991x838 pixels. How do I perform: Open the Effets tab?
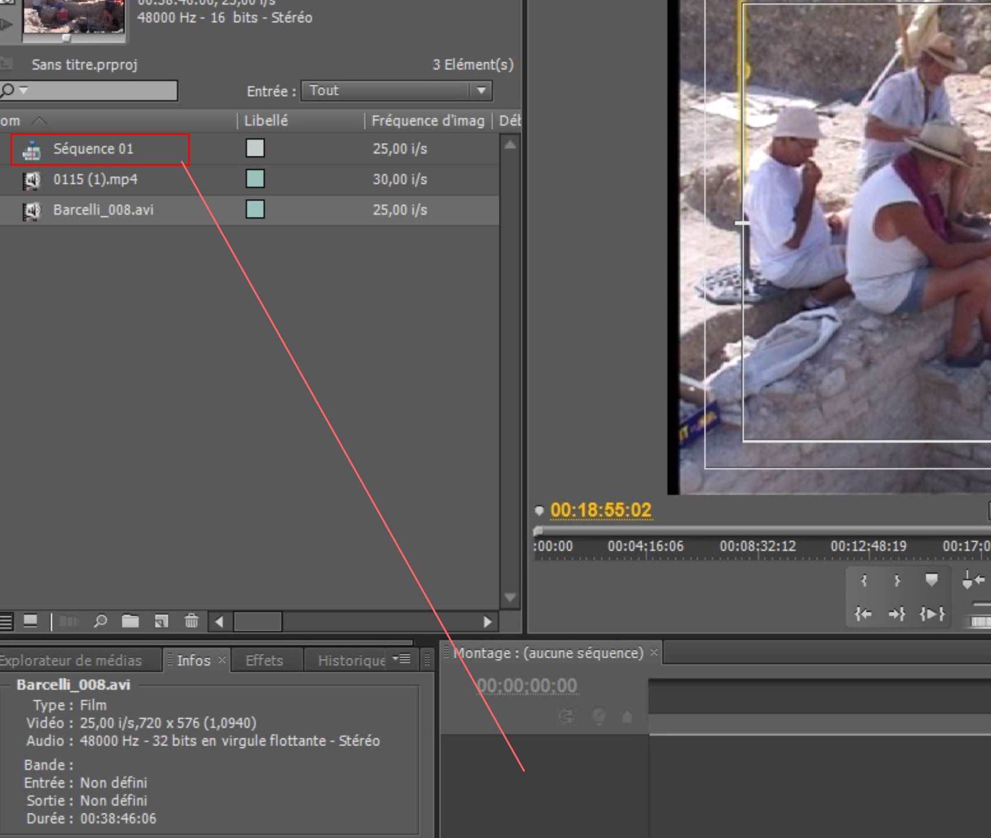pyautogui.click(x=264, y=661)
